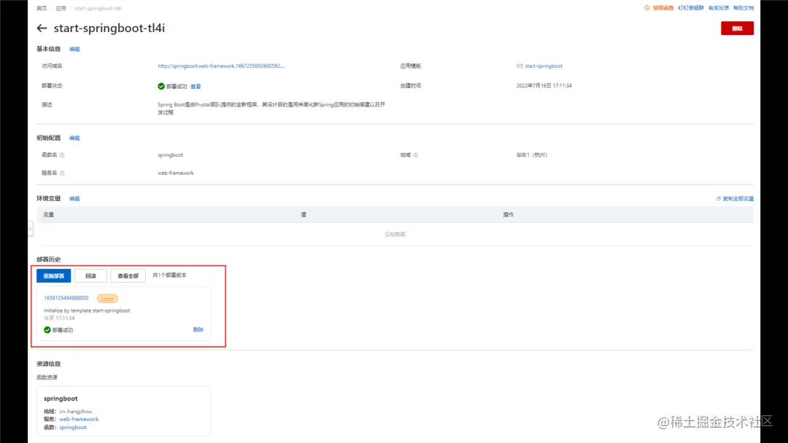Click the text Initialize by template start-springboot
The width and height of the screenshot is (788, 443).
click(87, 310)
